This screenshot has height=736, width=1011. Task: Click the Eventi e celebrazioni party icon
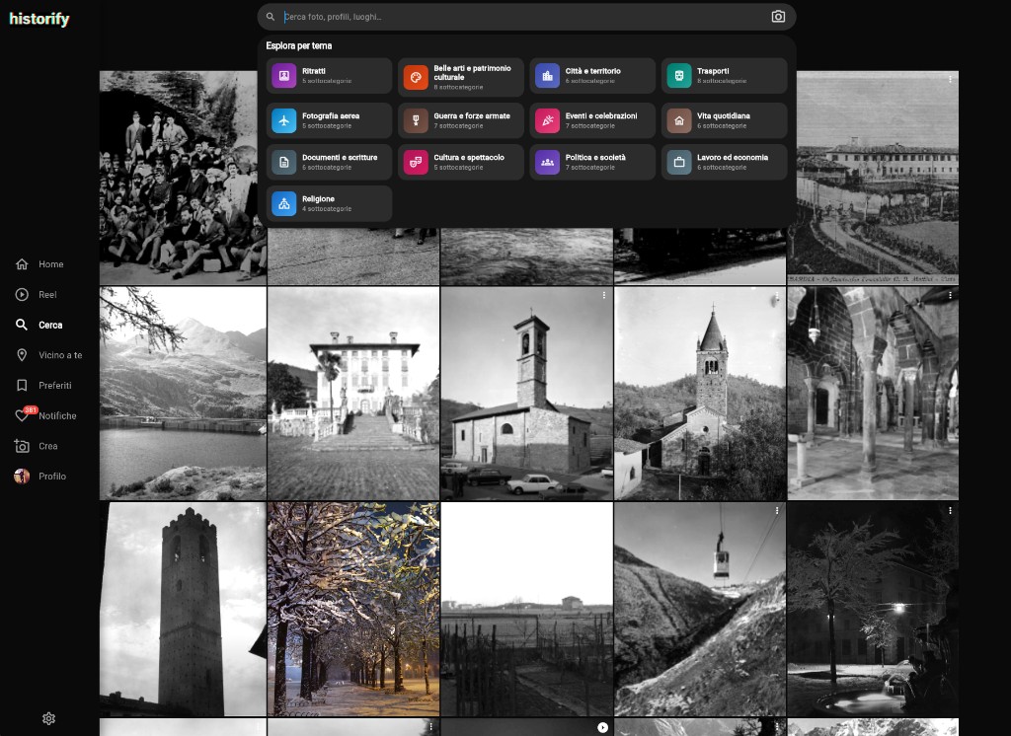[x=547, y=120]
